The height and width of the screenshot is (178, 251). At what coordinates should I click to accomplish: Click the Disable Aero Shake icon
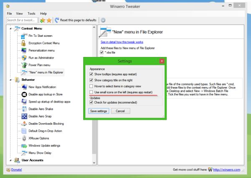point(24,109)
